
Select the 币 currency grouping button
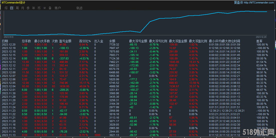click(x=39, y=8)
